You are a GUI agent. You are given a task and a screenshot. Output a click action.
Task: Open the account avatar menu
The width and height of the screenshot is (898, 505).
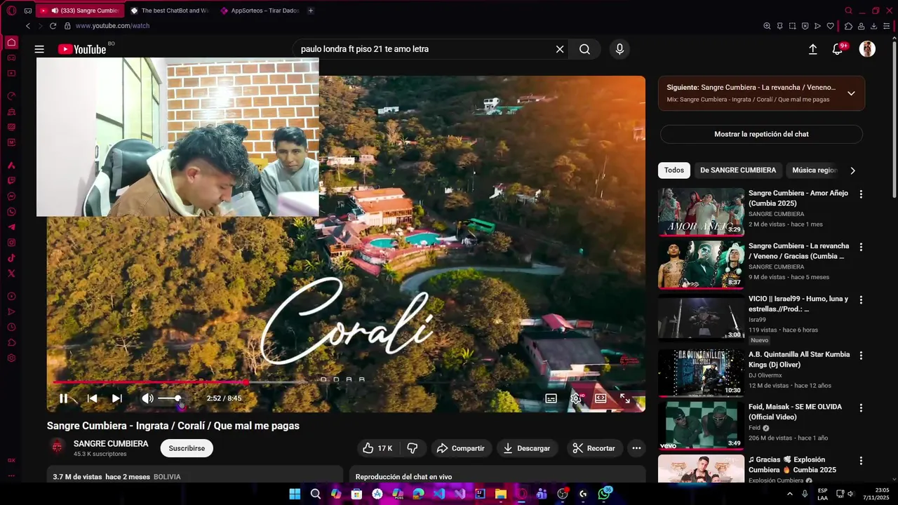point(867,49)
